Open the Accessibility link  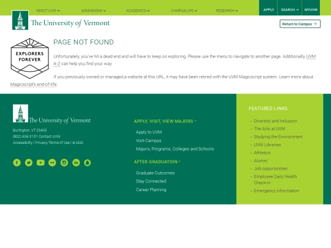coord(23,143)
